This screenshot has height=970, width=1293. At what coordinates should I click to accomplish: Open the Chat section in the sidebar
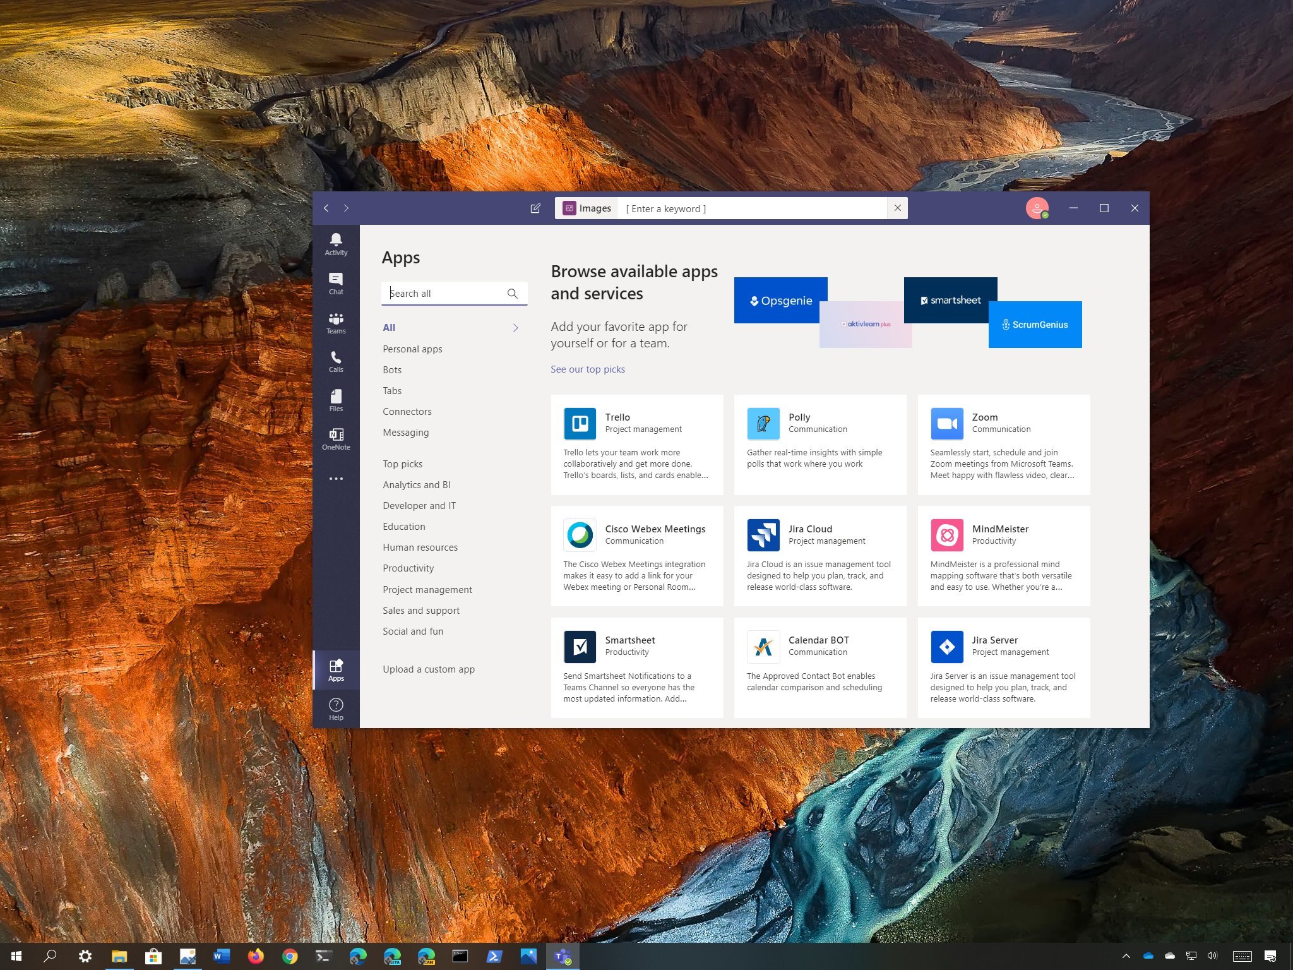pyautogui.click(x=336, y=284)
